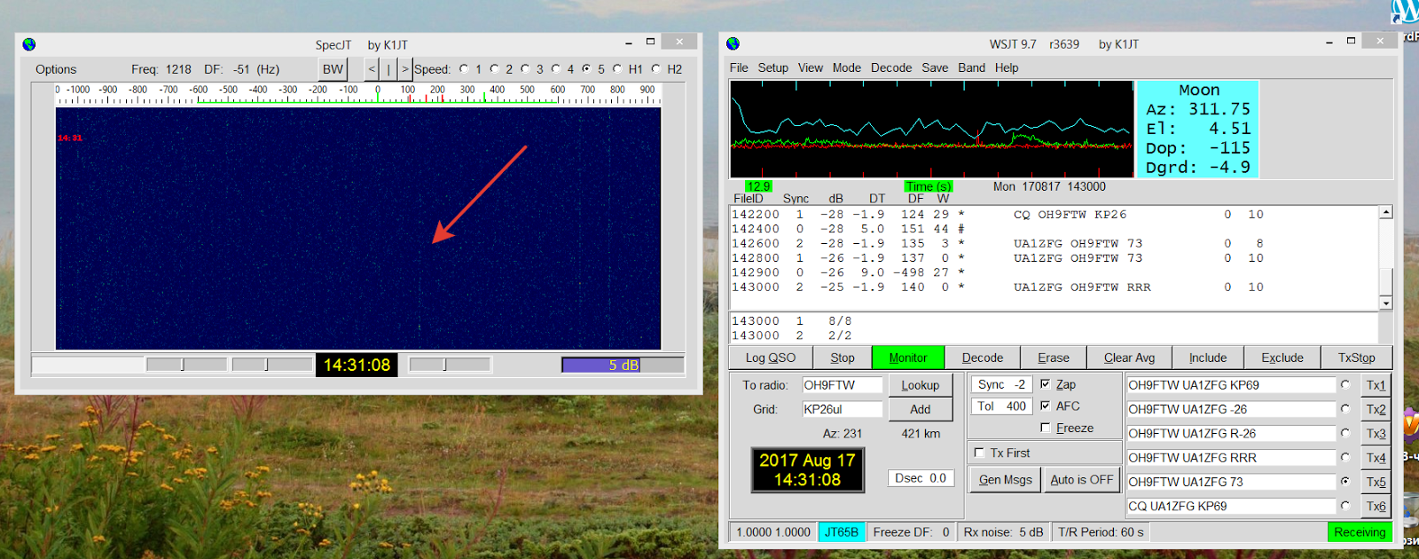Image resolution: width=1419 pixels, height=559 pixels.
Task: Click the Add button
Action: (x=921, y=409)
